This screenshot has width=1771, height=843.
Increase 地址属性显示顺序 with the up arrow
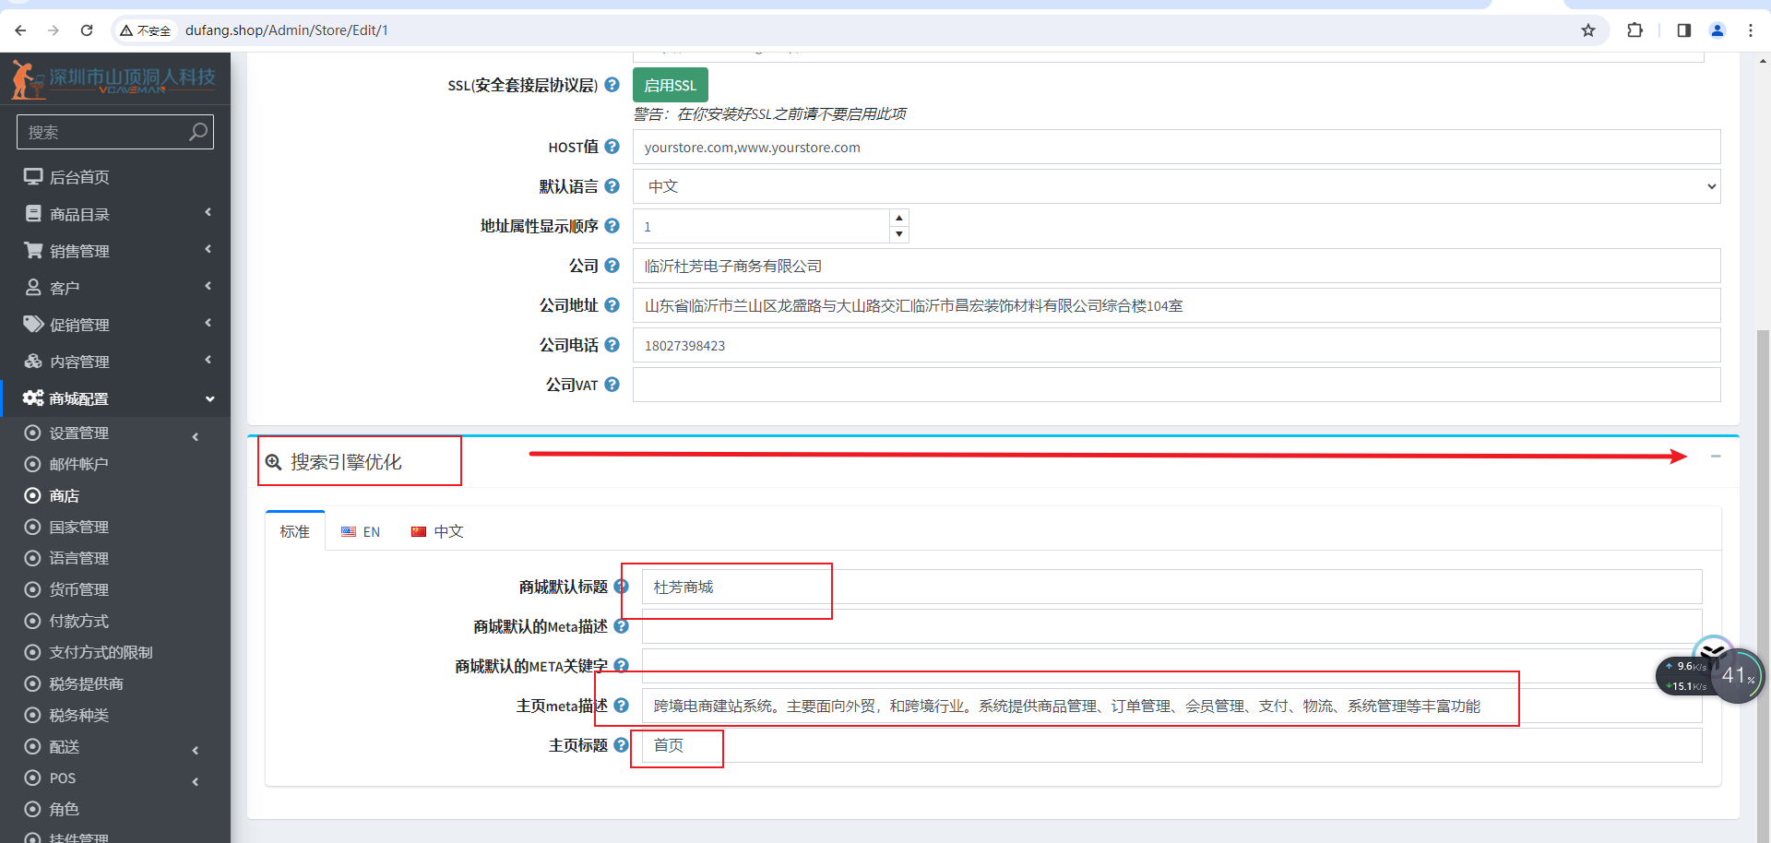(898, 219)
